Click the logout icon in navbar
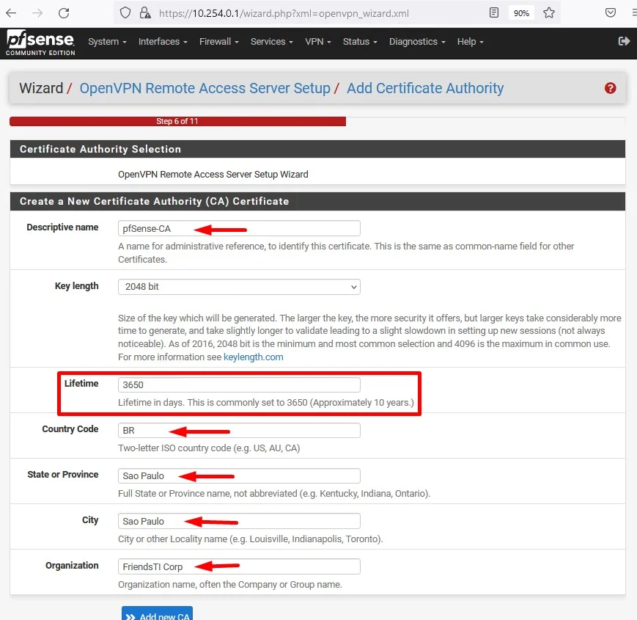This screenshot has width=637, height=620. tap(624, 41)
